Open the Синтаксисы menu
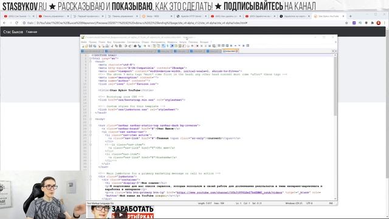Viewport: 389px width, 219px height. coord(133,42)
